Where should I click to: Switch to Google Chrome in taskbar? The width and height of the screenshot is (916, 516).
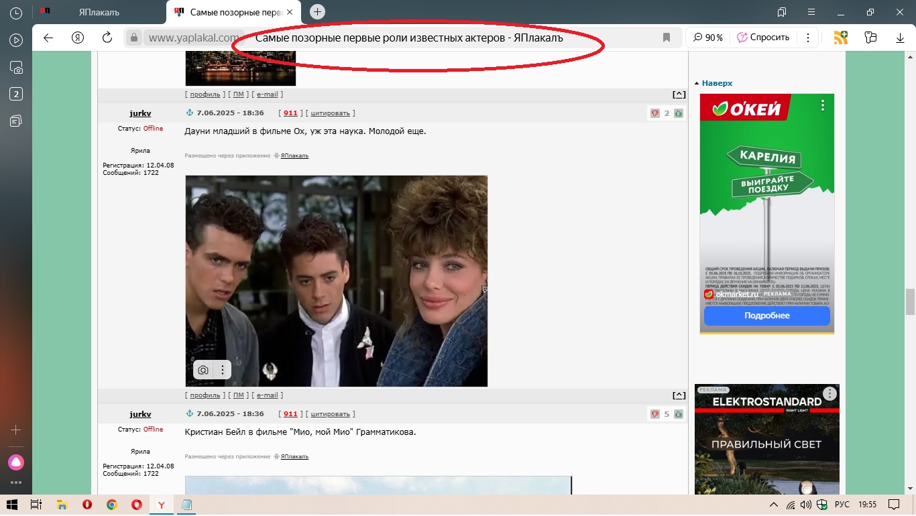point(112,505)
